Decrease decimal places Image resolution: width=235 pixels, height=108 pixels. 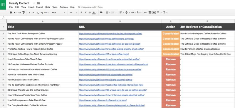pyautogui.click(x=38, y=13)
